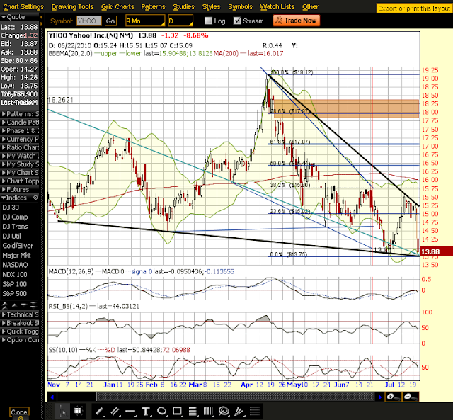Click the orange arrow beside Quote header
Viewport: 453px width, 420px height.
tap(42, 17)
